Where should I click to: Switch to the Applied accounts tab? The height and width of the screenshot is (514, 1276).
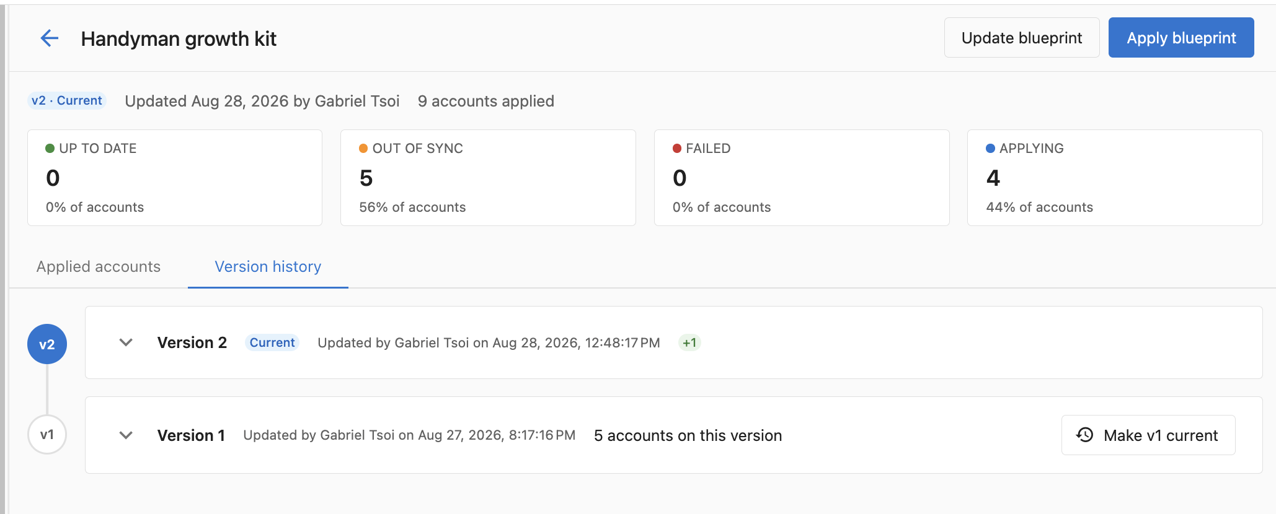click(99, 266)
